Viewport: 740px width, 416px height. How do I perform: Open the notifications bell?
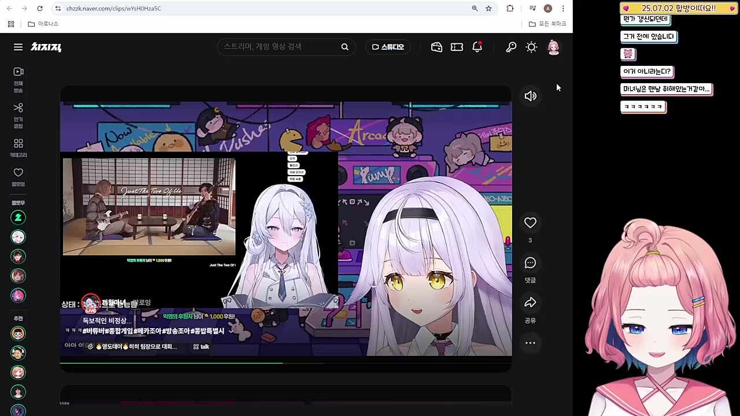(x=477, y=47)
